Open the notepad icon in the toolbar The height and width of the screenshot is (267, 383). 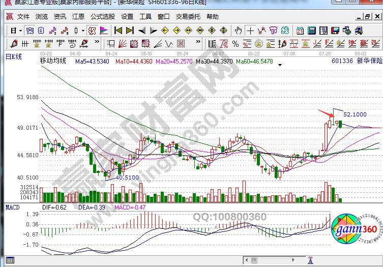coord(323,31)
